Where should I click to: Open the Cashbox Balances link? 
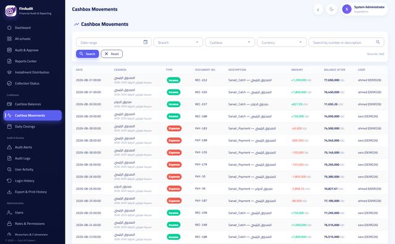33,104
